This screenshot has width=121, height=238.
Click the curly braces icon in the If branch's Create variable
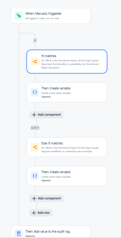click(x=35, y=92)
